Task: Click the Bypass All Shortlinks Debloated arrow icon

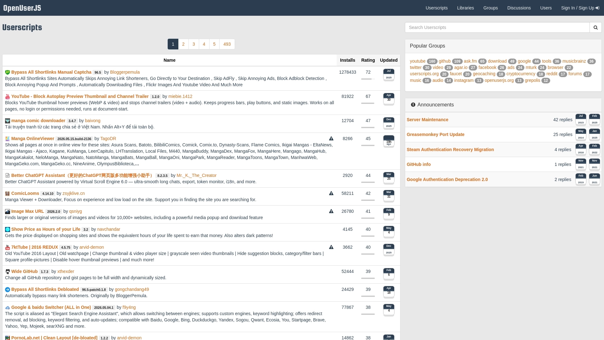Action: (8, 290)
